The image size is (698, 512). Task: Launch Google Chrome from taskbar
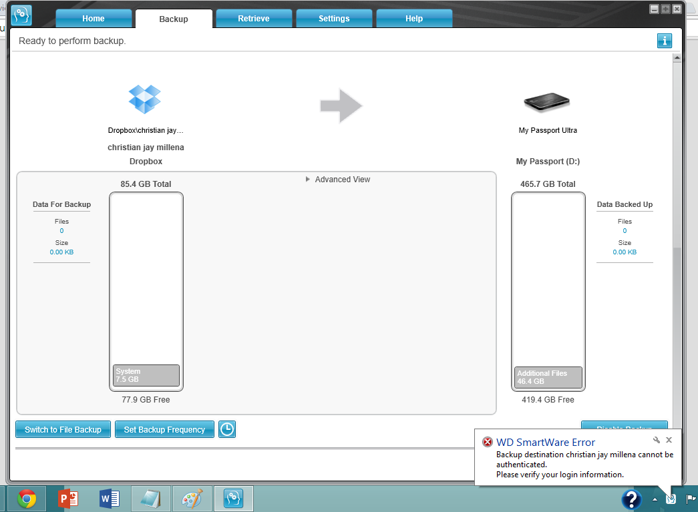(x=27, y=499)
